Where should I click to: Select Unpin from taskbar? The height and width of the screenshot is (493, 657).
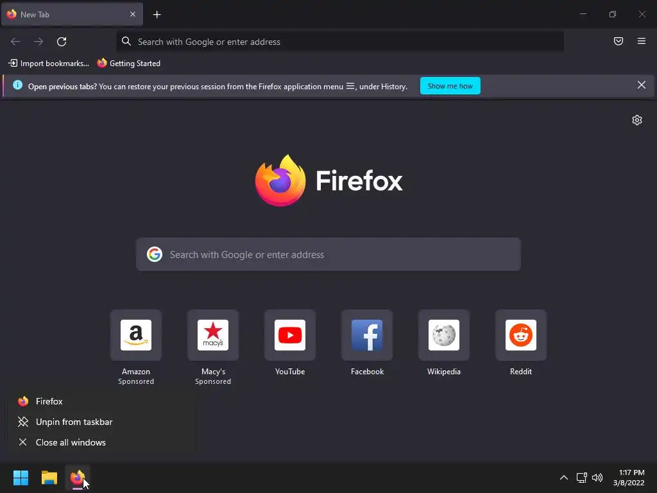point(102,422)
